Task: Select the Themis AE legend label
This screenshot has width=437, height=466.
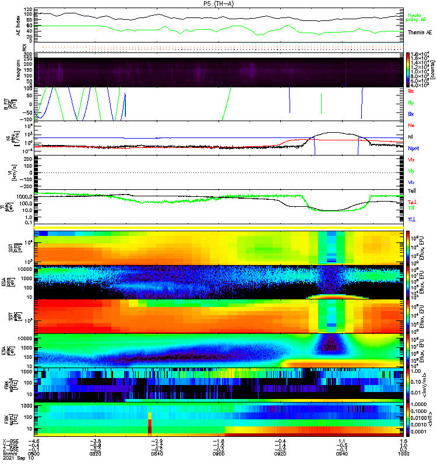Action: point(420,33)
